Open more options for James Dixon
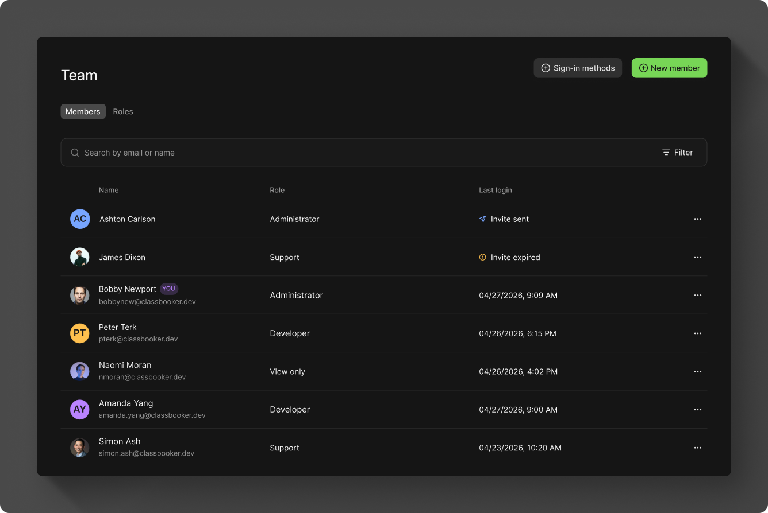 697,257
